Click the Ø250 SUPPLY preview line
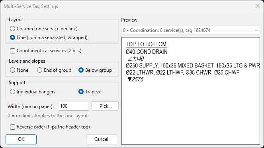 (193, 65)
